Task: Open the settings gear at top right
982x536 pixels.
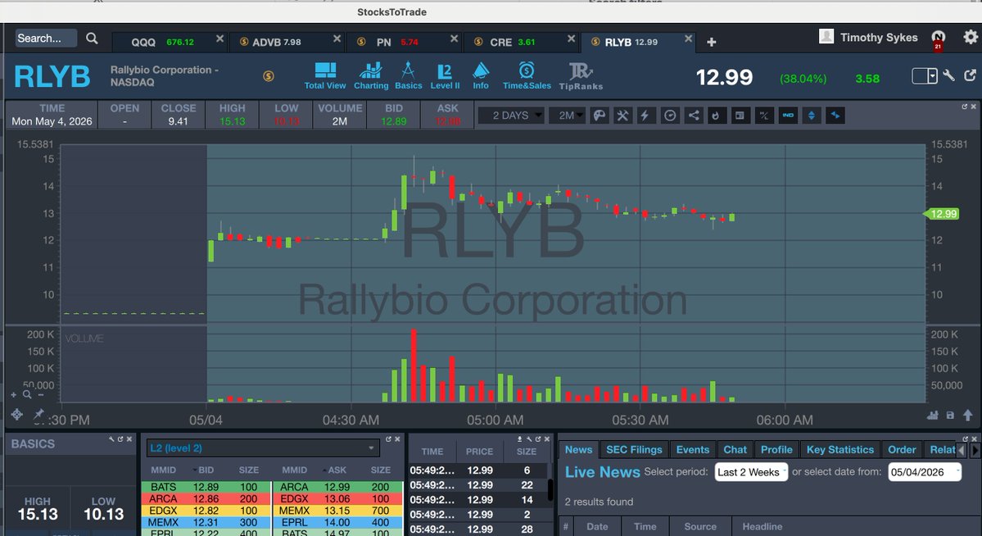Action: click(970, 37)
